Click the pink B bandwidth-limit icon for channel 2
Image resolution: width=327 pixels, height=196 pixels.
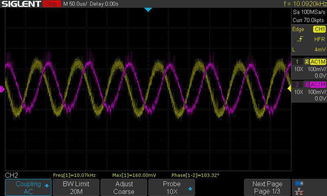click(x=307, y=85)
